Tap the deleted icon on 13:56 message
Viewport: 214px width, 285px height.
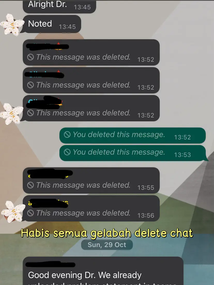click(x=30, y=213)
